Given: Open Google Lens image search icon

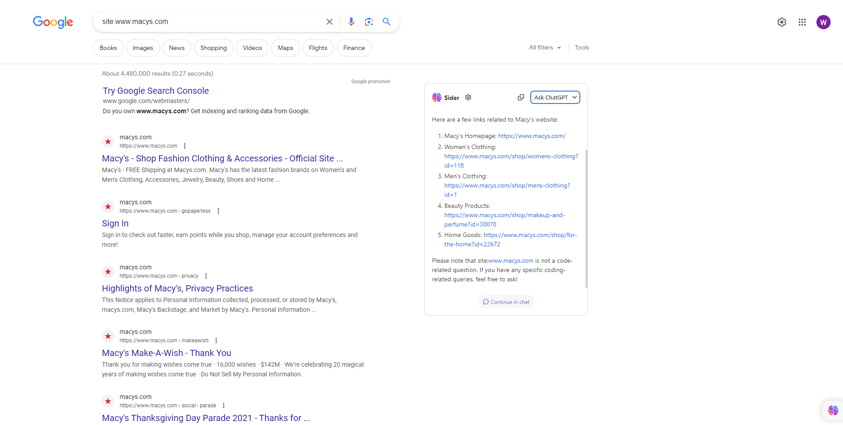Looking at the screenshot, I should pos(369,22).
